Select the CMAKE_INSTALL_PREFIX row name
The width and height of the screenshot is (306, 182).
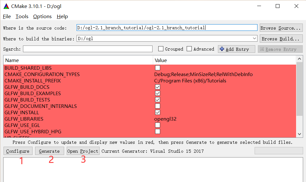click(x=33, y=81)
